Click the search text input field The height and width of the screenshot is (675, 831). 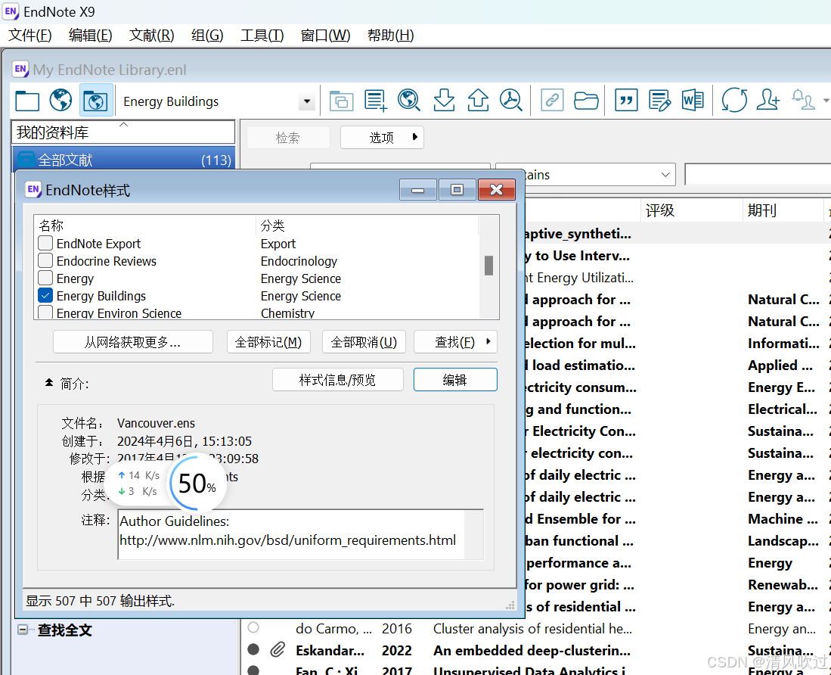[758, 175]
